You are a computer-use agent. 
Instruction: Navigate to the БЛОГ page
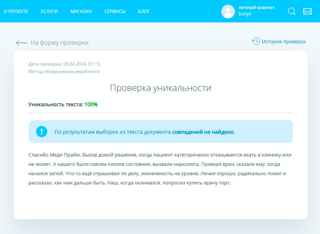[144, 12]
